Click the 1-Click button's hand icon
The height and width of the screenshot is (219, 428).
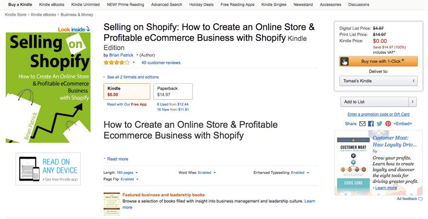[x=344, y=61]
